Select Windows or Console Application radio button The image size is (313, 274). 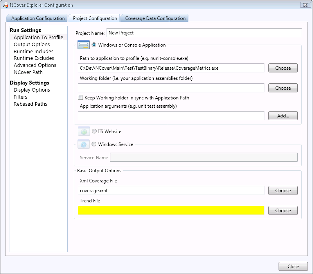tap(94, 45)
